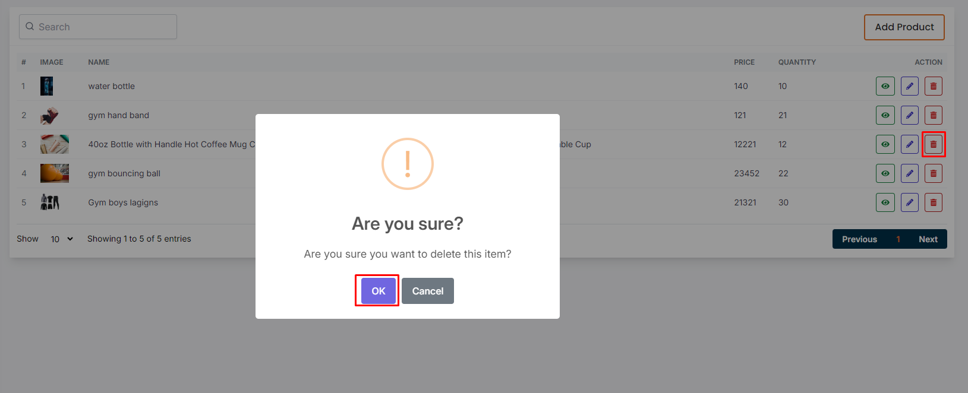Go to the Next page
Screen dimensions: 968x393
click(928, 239)
